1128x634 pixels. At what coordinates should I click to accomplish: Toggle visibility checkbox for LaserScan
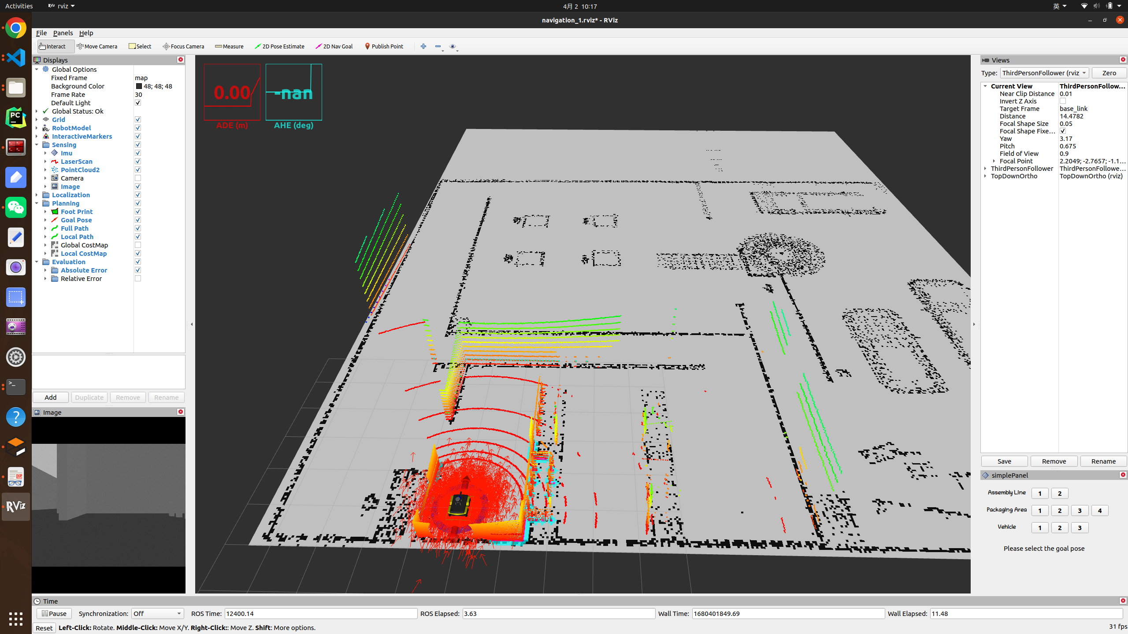138,161
